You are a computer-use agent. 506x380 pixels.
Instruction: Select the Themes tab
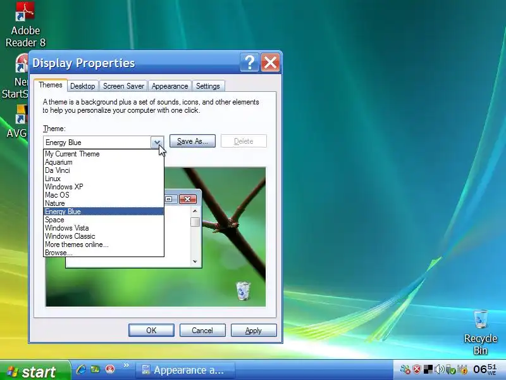pos(51,85)
